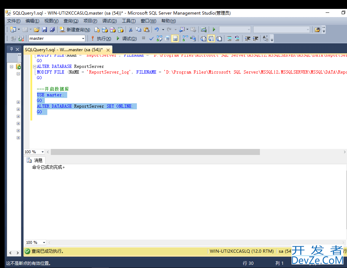Click the Decrease Indent icon

tap(247, 38)
